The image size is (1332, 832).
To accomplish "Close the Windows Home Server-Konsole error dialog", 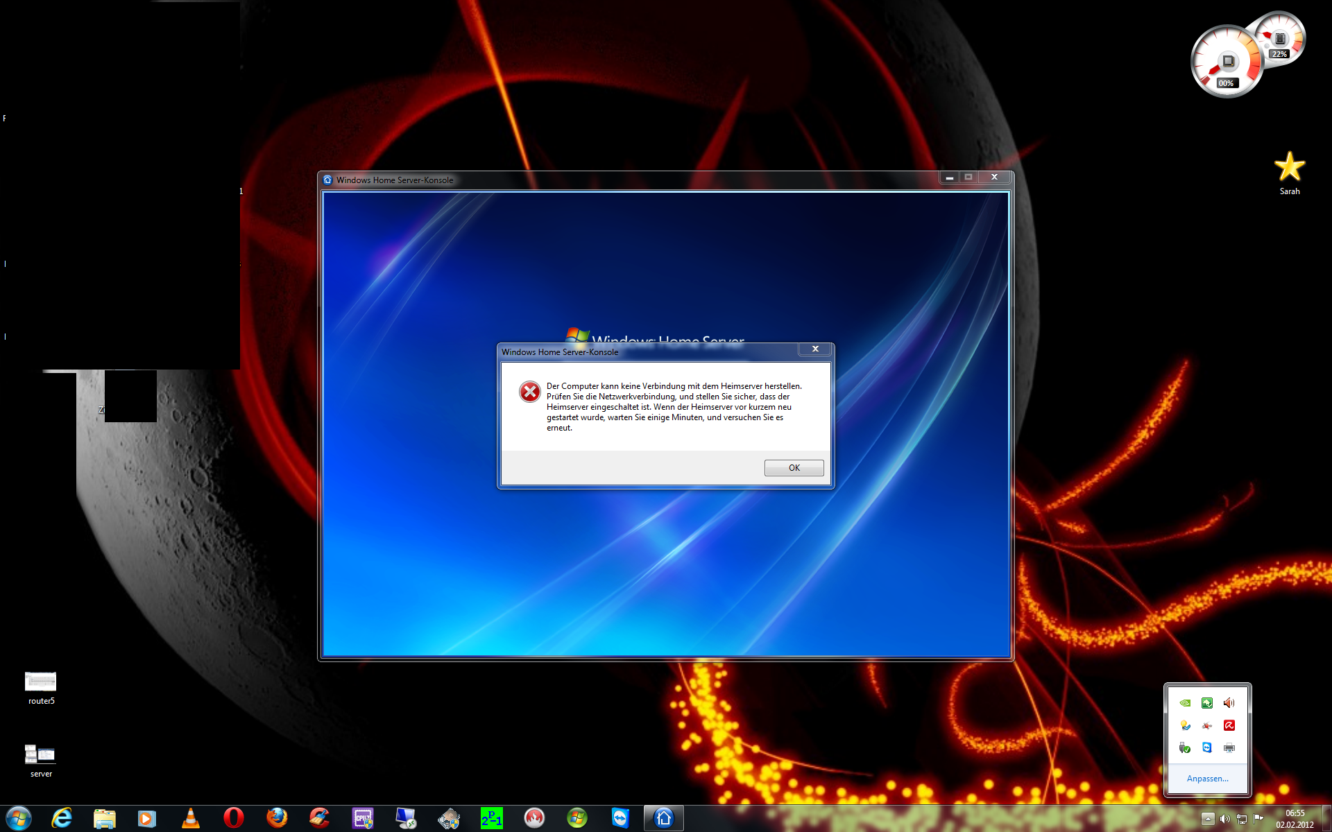I will (816, 349).
